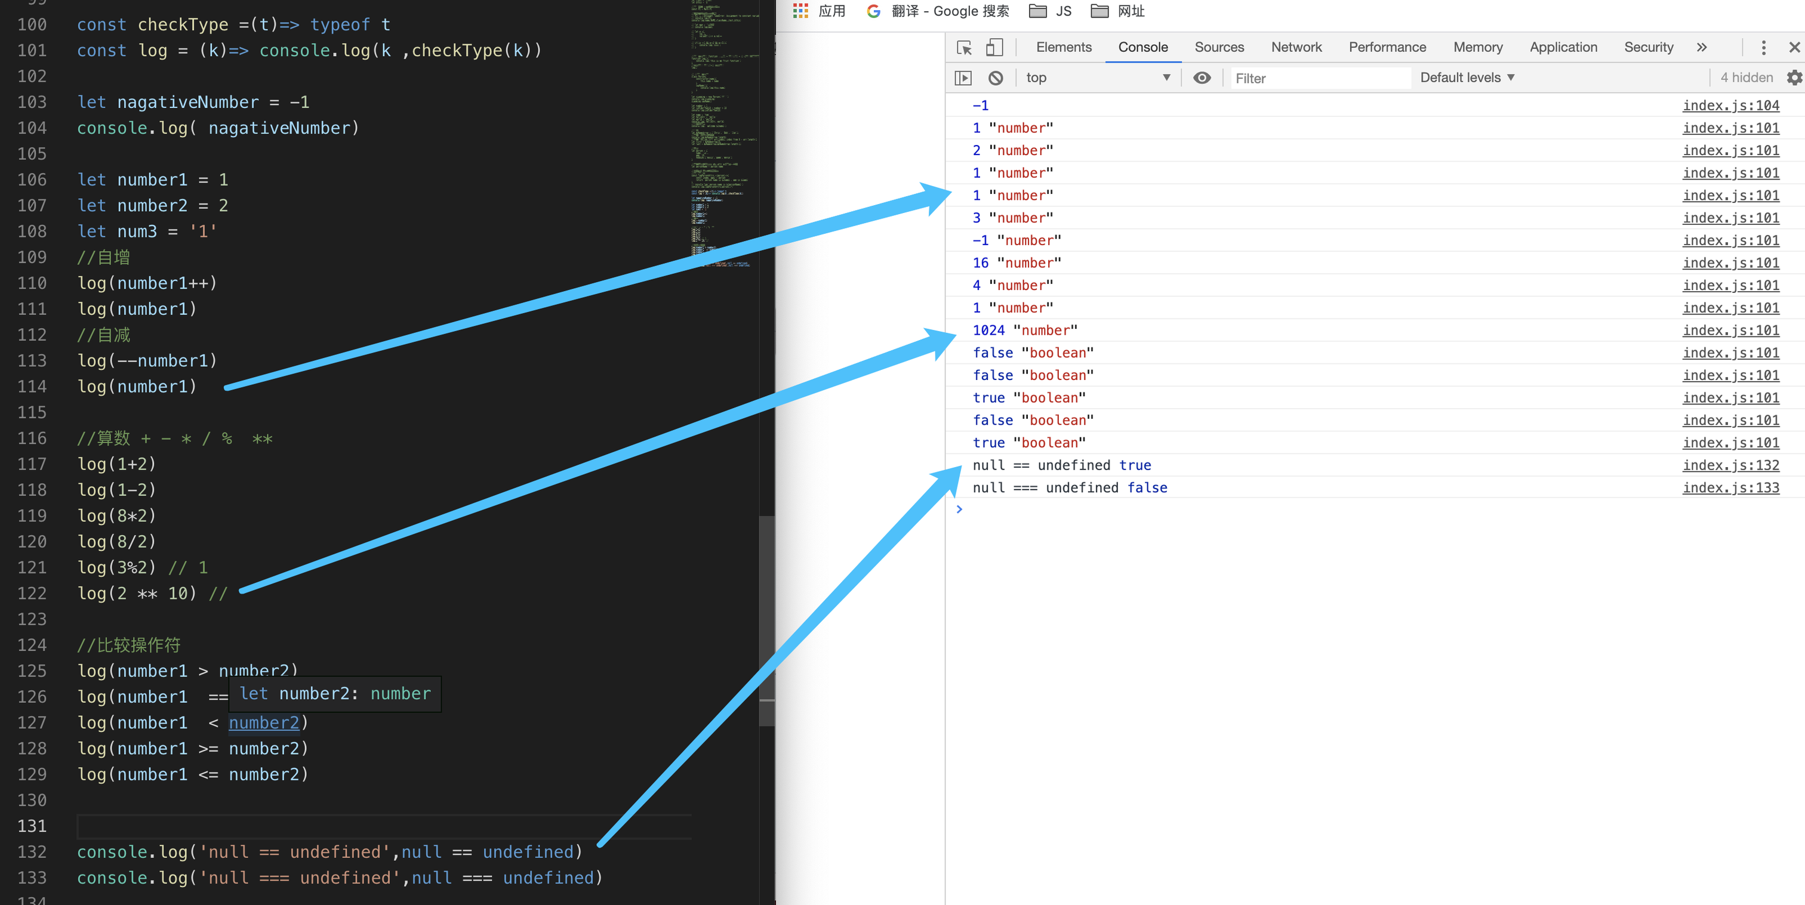This screenshot has width=1805, height=905.
Task: Expand the top context dropdown
Action: [x=1097, y=78]
